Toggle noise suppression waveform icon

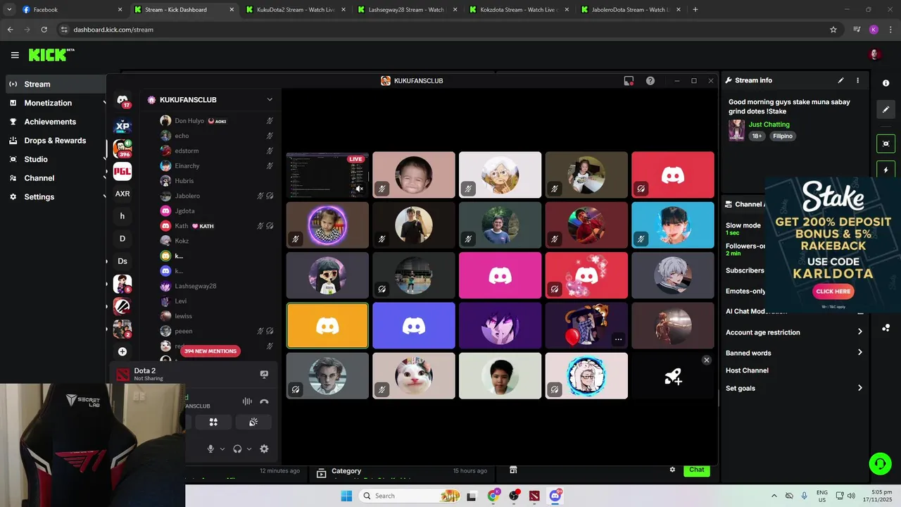pyautogui.click(x=247, y=401)
